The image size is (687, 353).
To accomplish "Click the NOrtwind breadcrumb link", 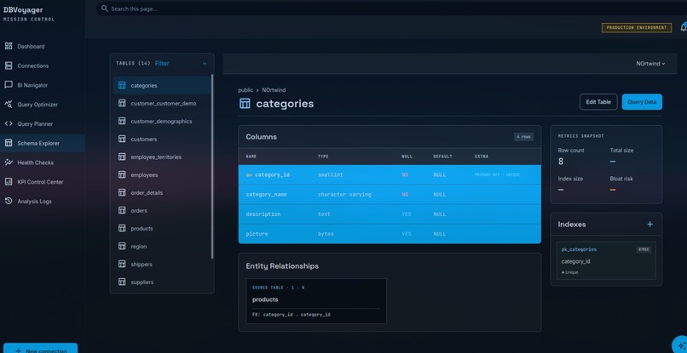I will click(274, 90).
